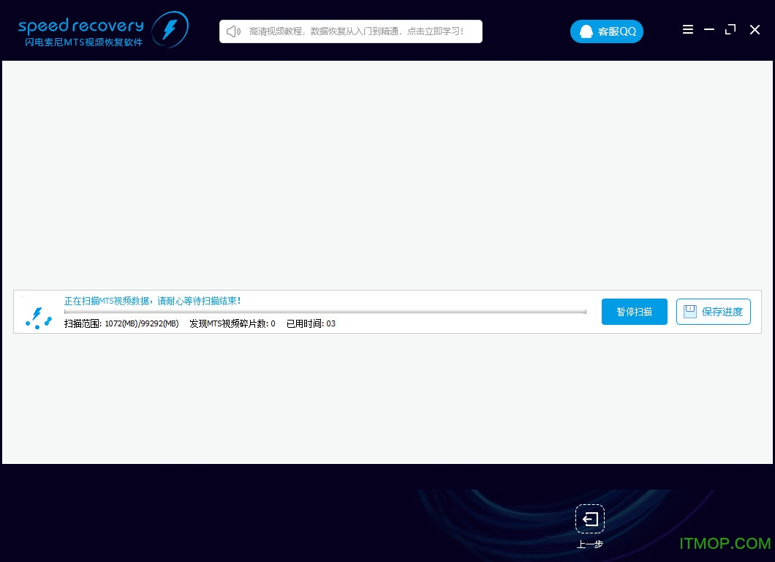Viewport: 775px width, 562px height.
Task: Click the 已用时间 elapsed time readout
Action: tap(311, 323)
